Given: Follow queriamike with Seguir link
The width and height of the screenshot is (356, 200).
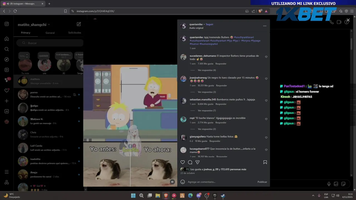Looking at the screenshot, I should (x=209, y=24).
